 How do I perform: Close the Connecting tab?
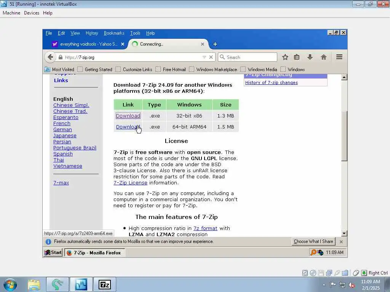pyautogui.click(x=203, y=44)
